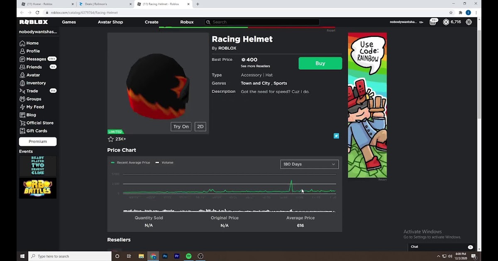Open the Chat panel

click(x=442, y=247)
